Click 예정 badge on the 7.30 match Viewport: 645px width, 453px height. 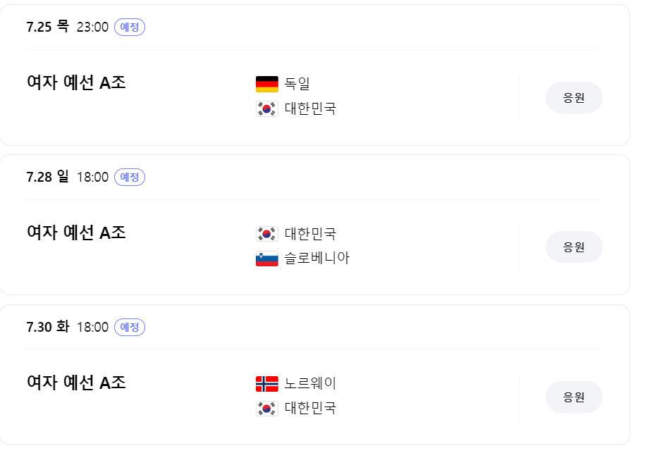pyautogui.click(x=130, y=327)
